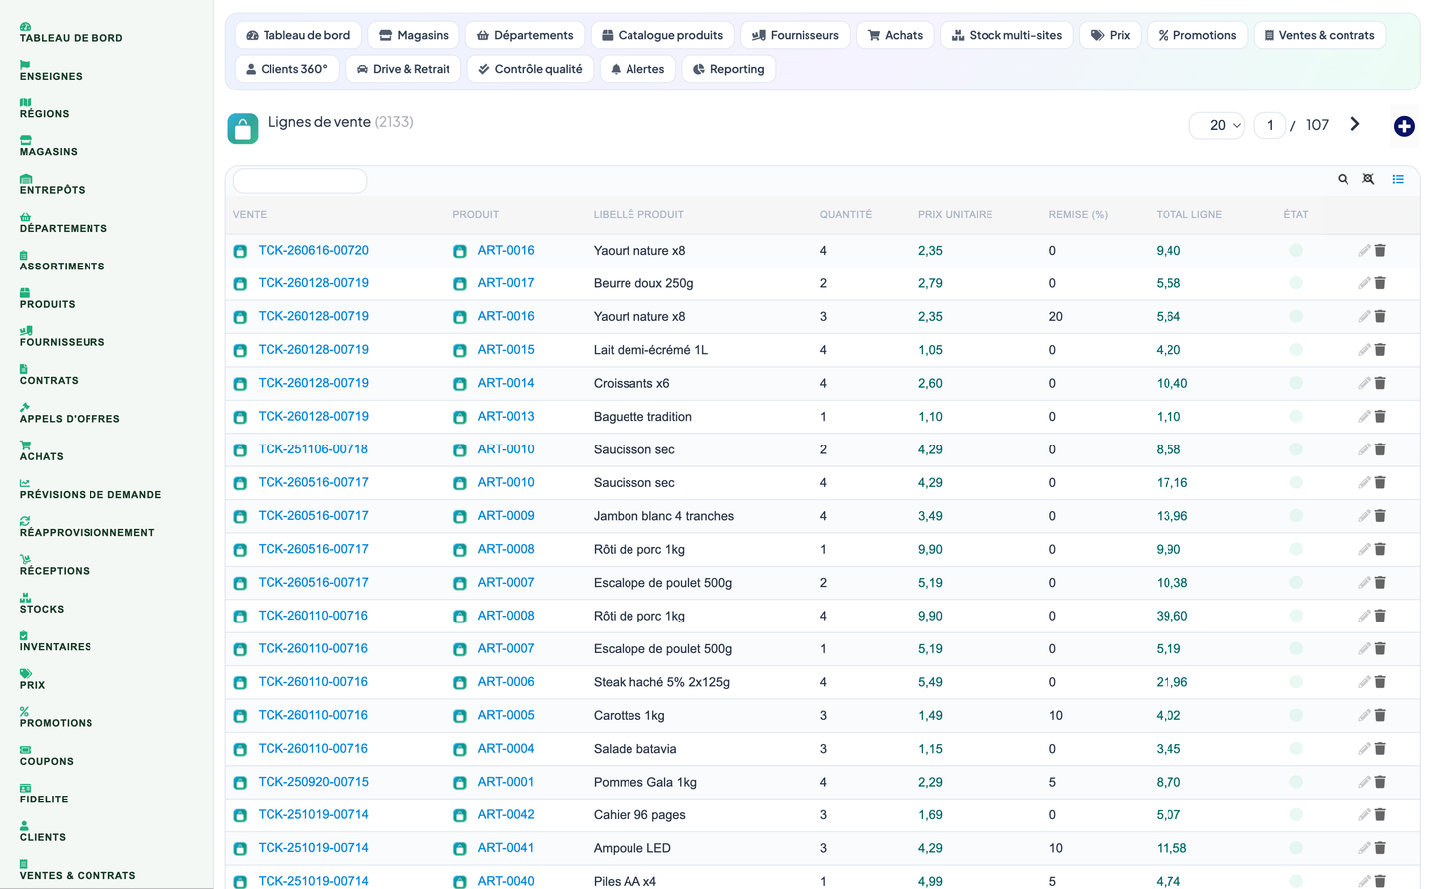Click the search magnifier icon

(1343, 179)
